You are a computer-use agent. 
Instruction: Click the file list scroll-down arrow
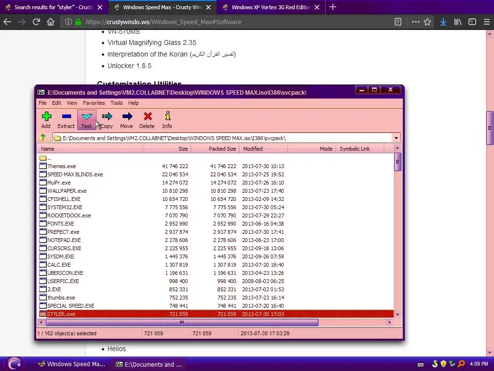click(x=398, y=314)
